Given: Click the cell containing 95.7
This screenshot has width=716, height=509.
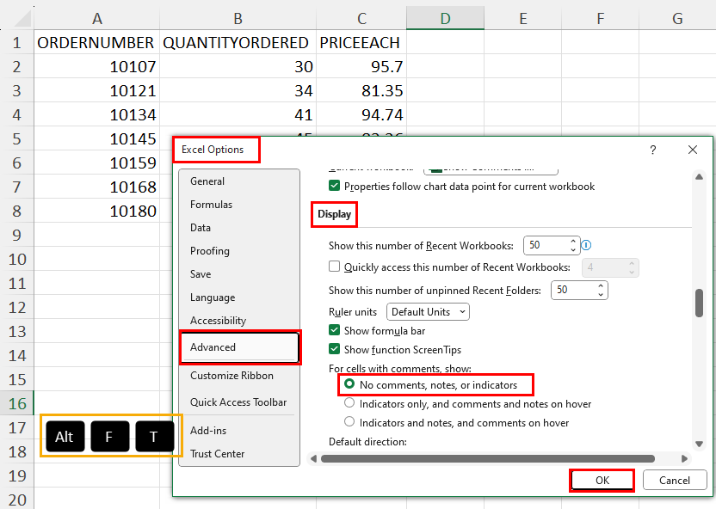Looking at the screenshot, I should 361,66.
